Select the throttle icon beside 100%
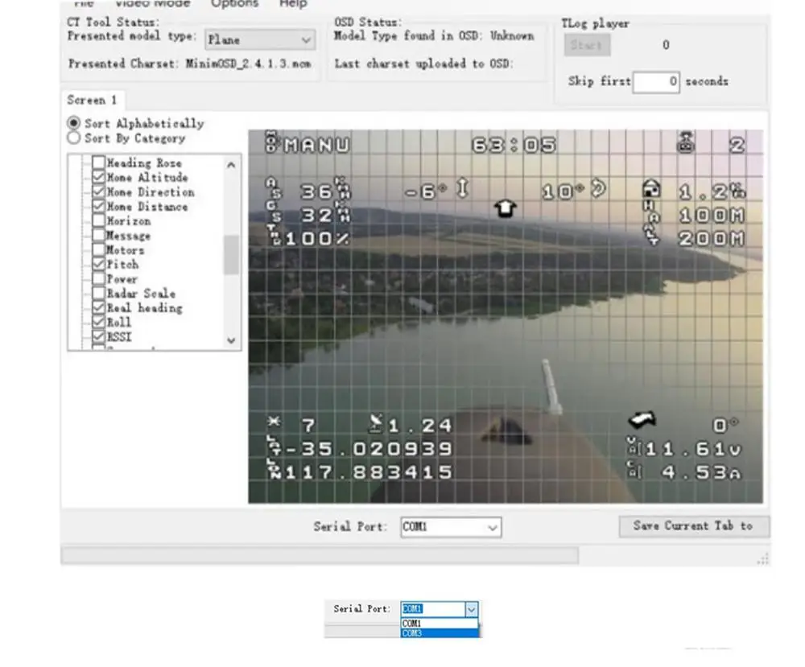This screenshot has width=805, height=667. 274,235
